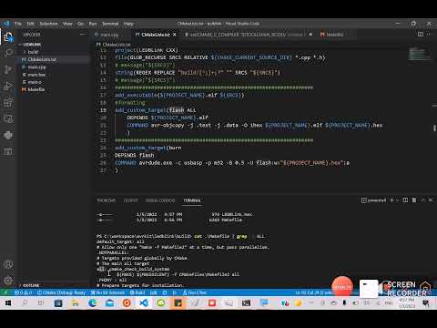Open the Search view in activity bar

(x=8, y=53)
